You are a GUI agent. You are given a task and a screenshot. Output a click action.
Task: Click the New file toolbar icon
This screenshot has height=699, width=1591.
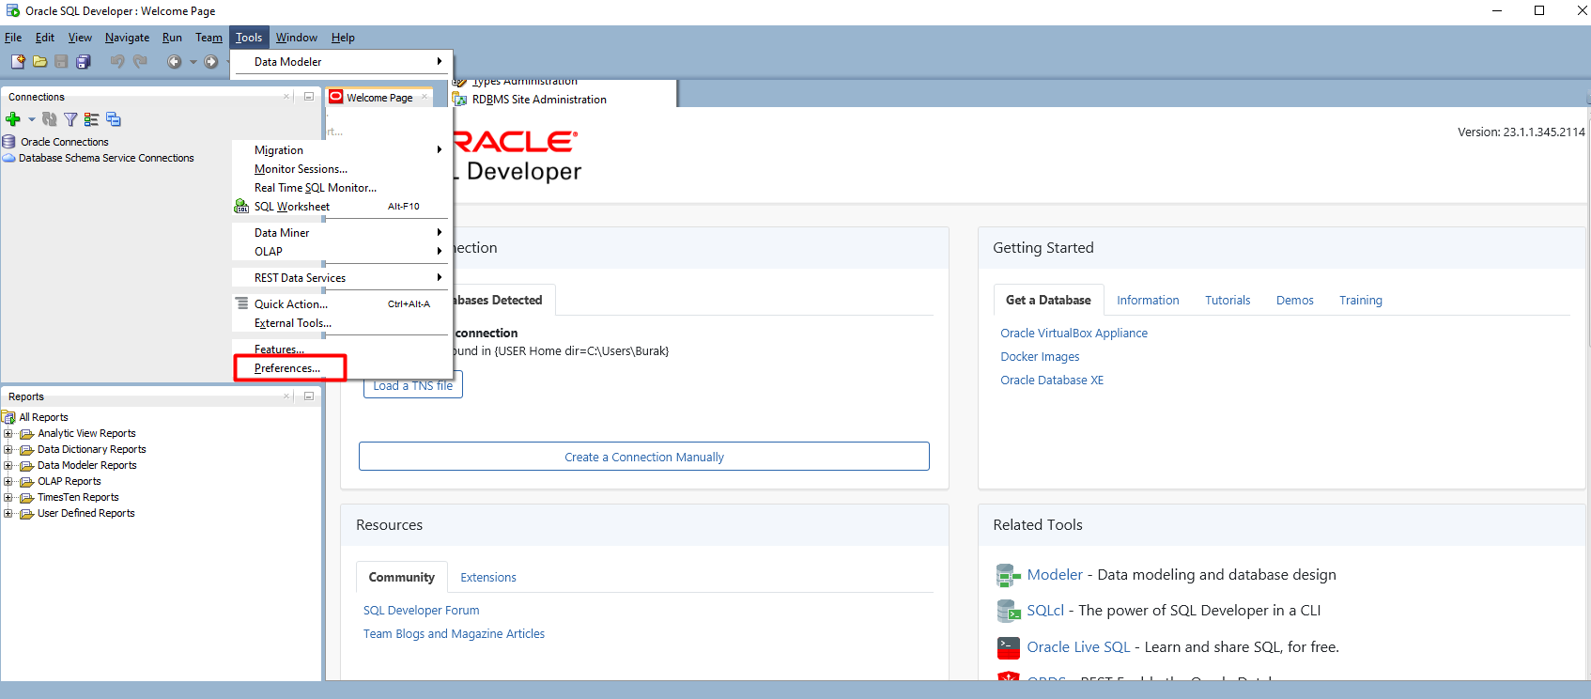(18, 62)
